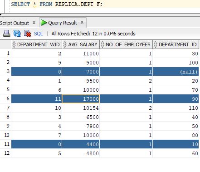The width and height of the screenshot is (200, 172).
Task: Select AVG_SALARY cell 7900
Action: click(x=81, y=126)
